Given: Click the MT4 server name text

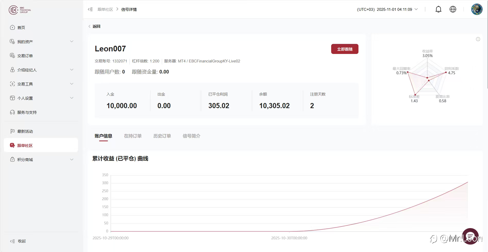Looking at the screenshot, I should pos(202,61).
